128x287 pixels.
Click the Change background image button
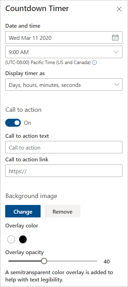tap(23, 211)
